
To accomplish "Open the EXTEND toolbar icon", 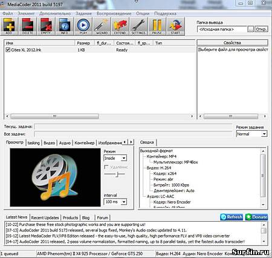I will pyautogui.click(x=120, y=27).
